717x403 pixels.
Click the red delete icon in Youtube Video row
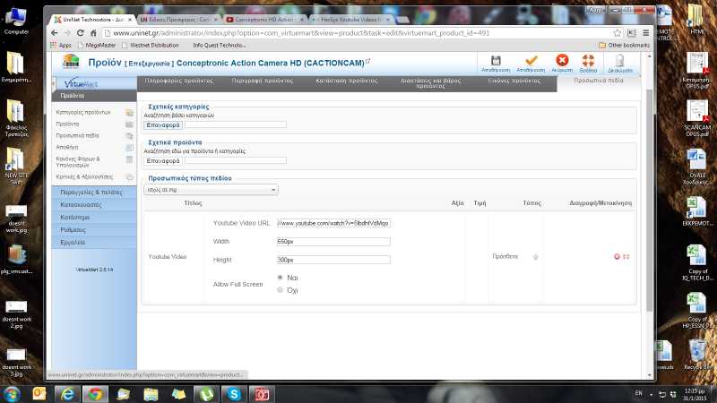point(617,257)
